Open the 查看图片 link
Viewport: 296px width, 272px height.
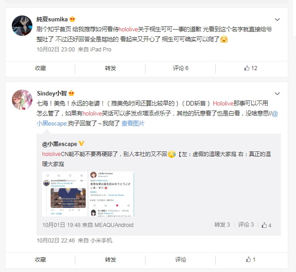pyautogui.click(x=133, y=123)
